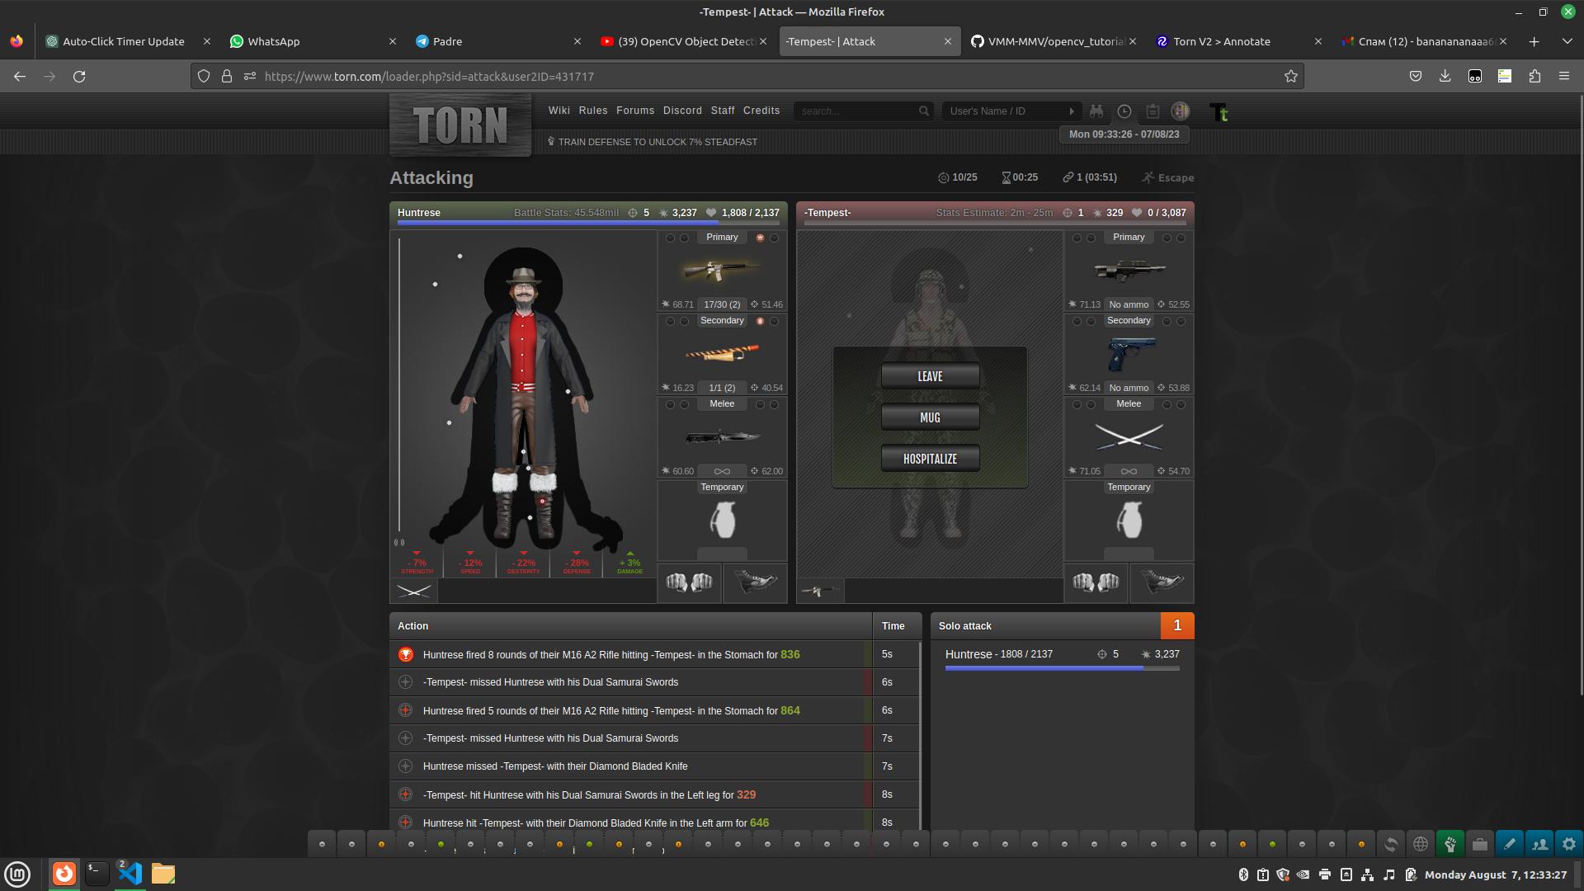1584x891 pixels.
Task: Open a new Firefox tab
Action: point(1534,41)
